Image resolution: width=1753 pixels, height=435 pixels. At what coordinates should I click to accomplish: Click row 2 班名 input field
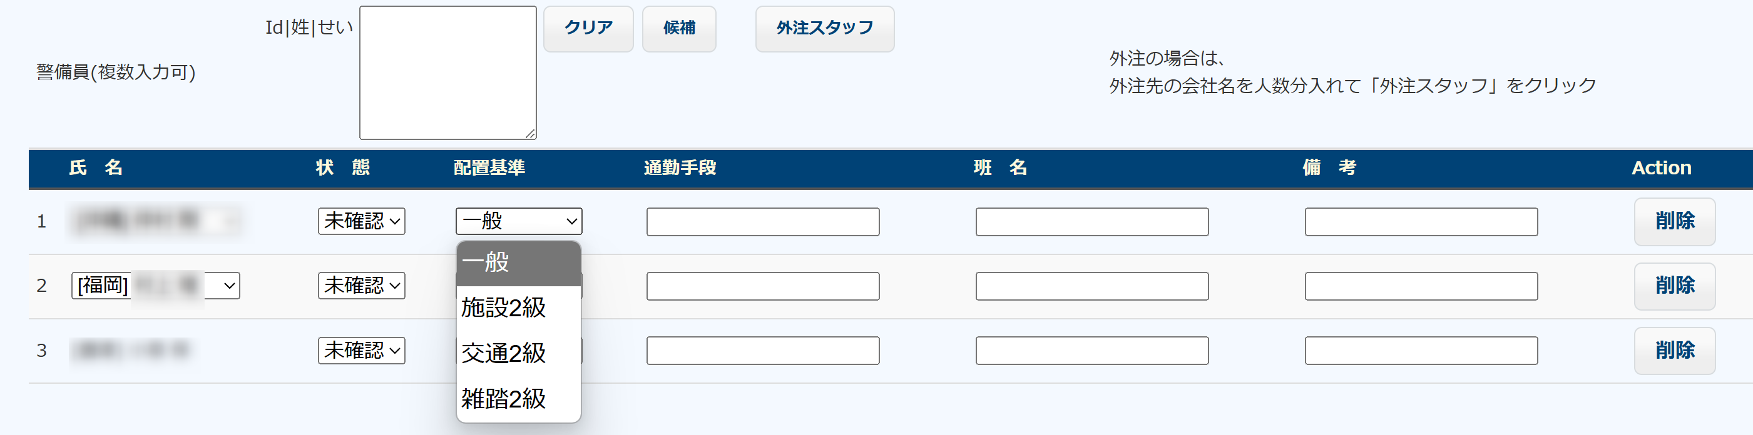tap(1091, 286)
